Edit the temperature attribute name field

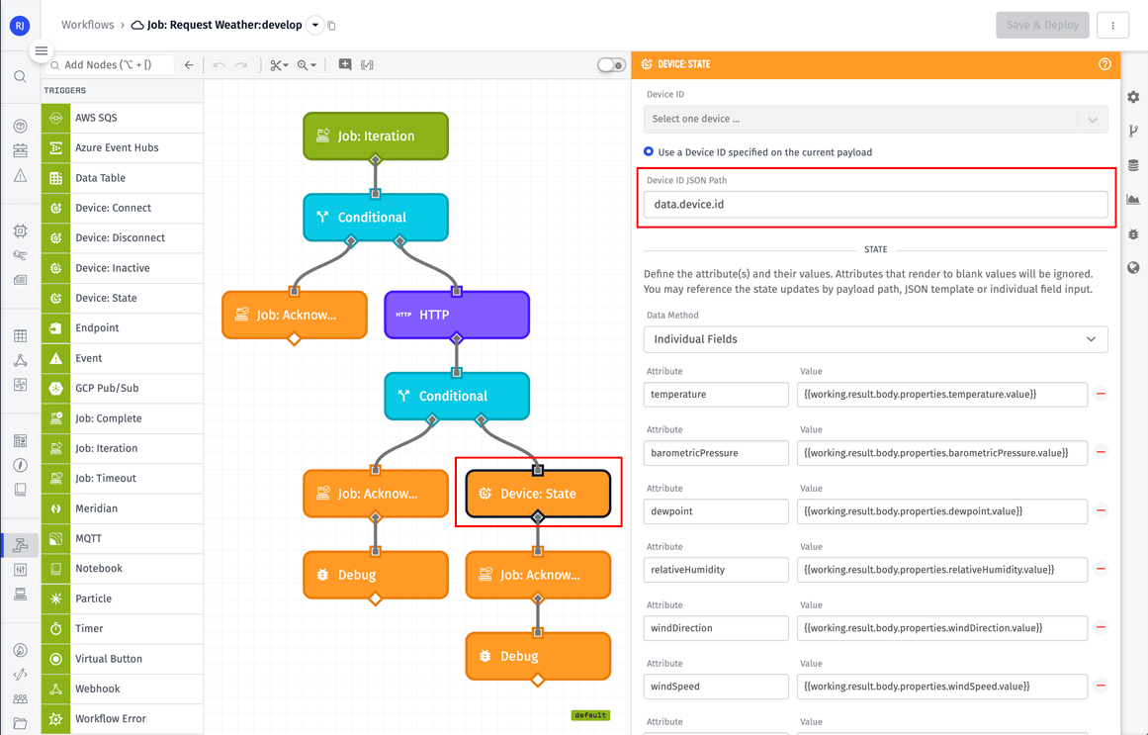716,395
